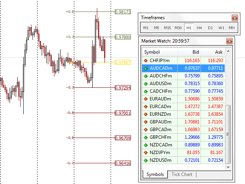This screenshot has width=245, height=184.
Task: Click the yellow 0.97587 price level label
Action: pyautogui.click(x=123, y=62)
